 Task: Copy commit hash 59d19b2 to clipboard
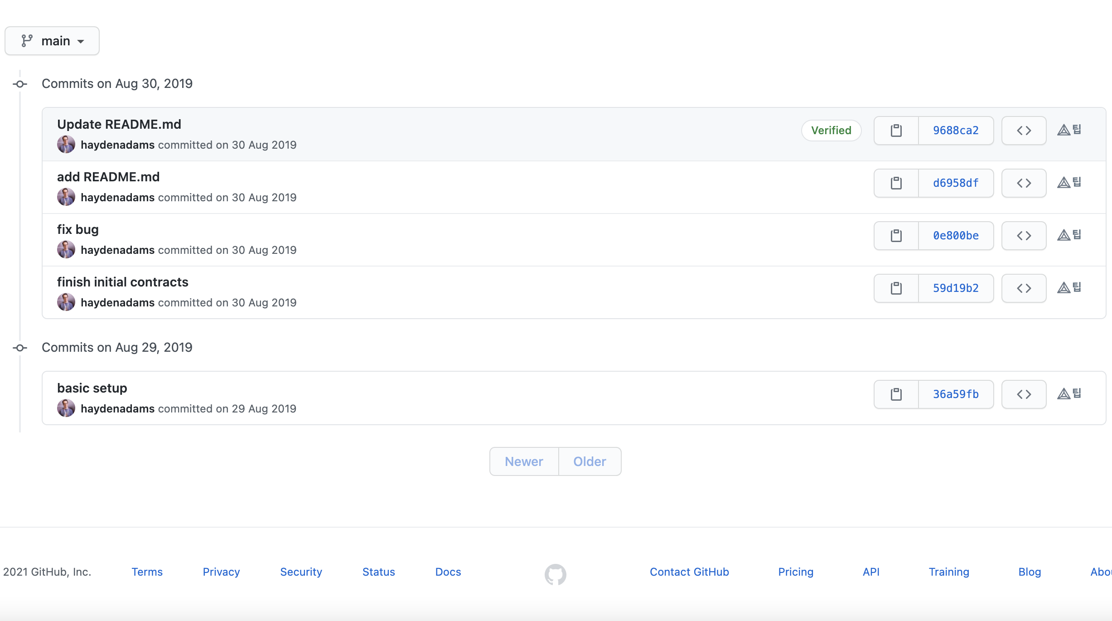[896, 288]
